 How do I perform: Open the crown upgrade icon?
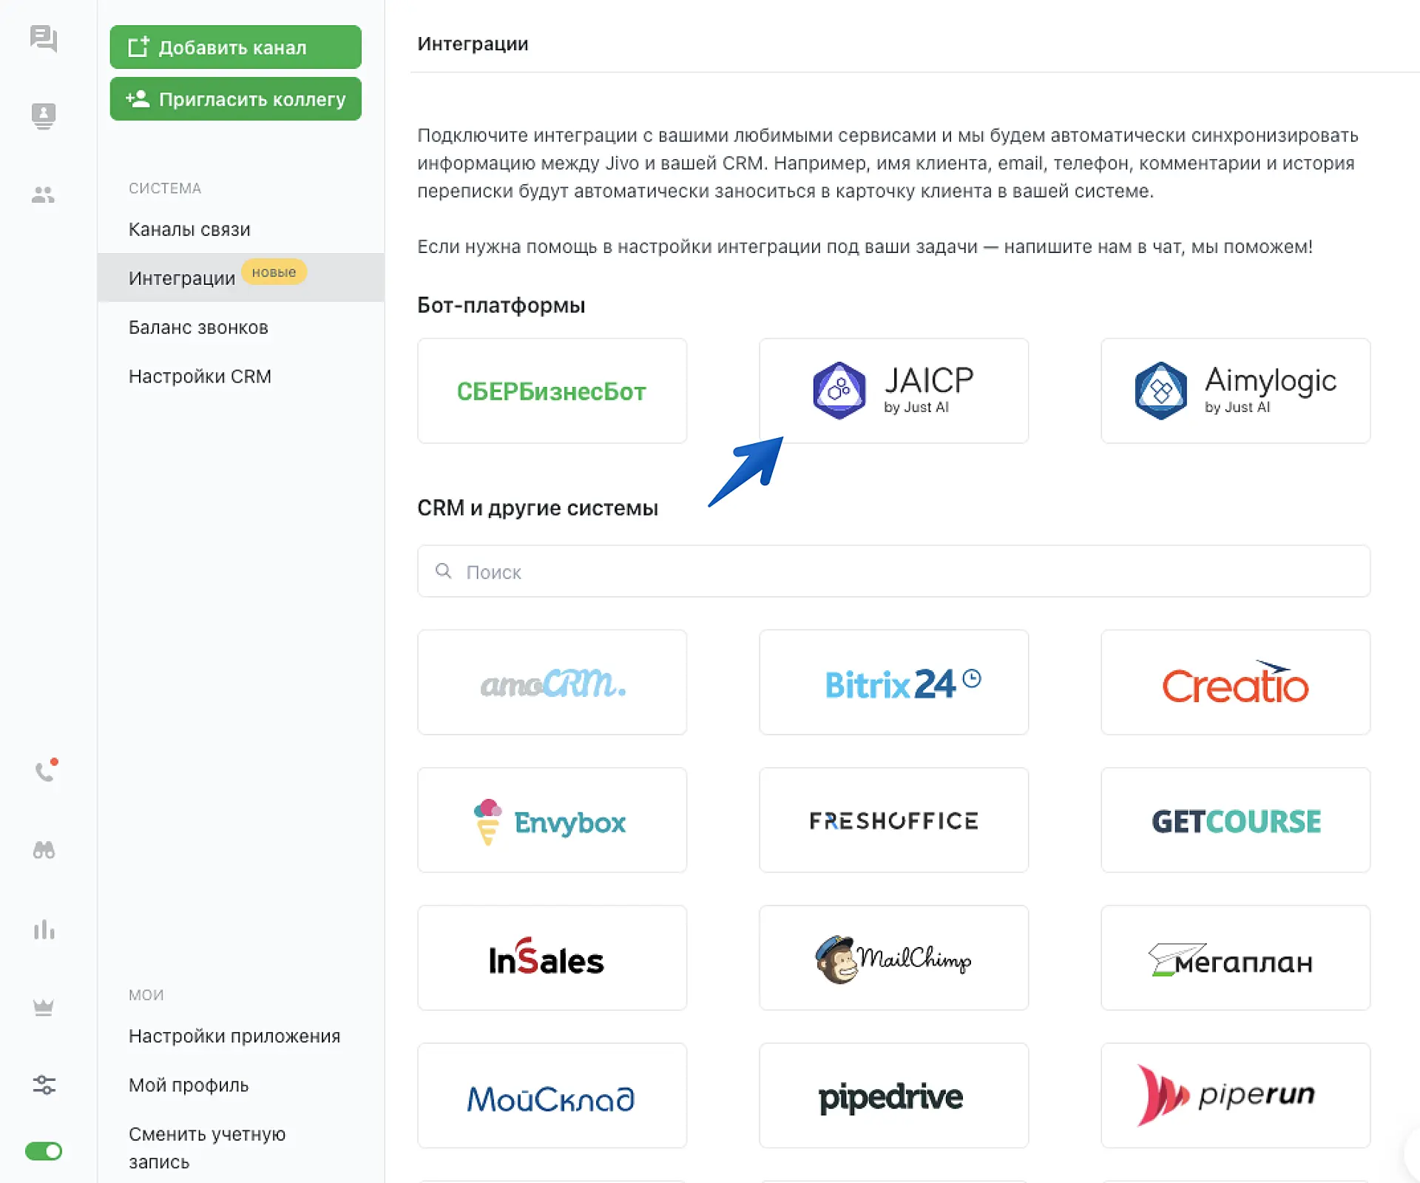pos(44,1008)
